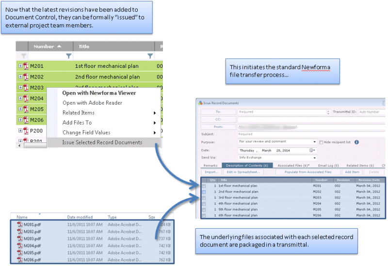The width and height of the screenshot is (388, 266).
Task: Expand the M204 record row
Action: click(20, 98)
